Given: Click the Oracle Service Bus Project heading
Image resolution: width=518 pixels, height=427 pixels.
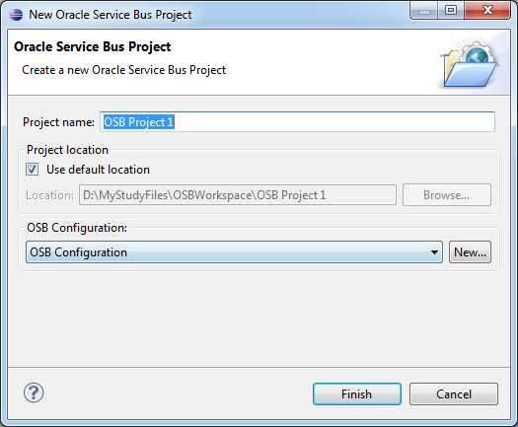Looking at the screenshot, I should 93,46.
